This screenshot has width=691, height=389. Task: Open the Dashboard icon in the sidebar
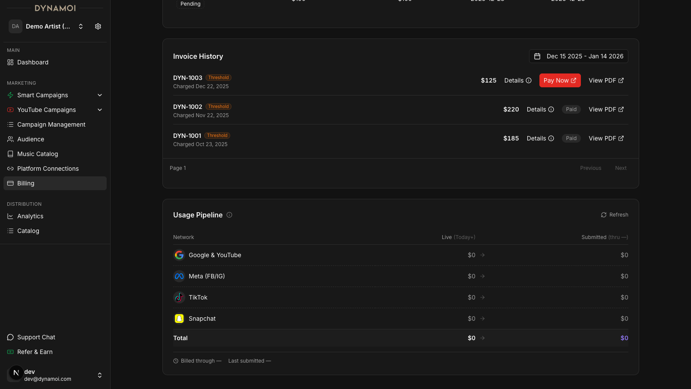10,62
